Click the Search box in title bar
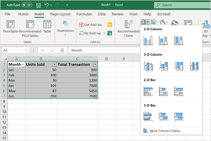The height and width of the screenshot is (141, 211). coord(180,5)
